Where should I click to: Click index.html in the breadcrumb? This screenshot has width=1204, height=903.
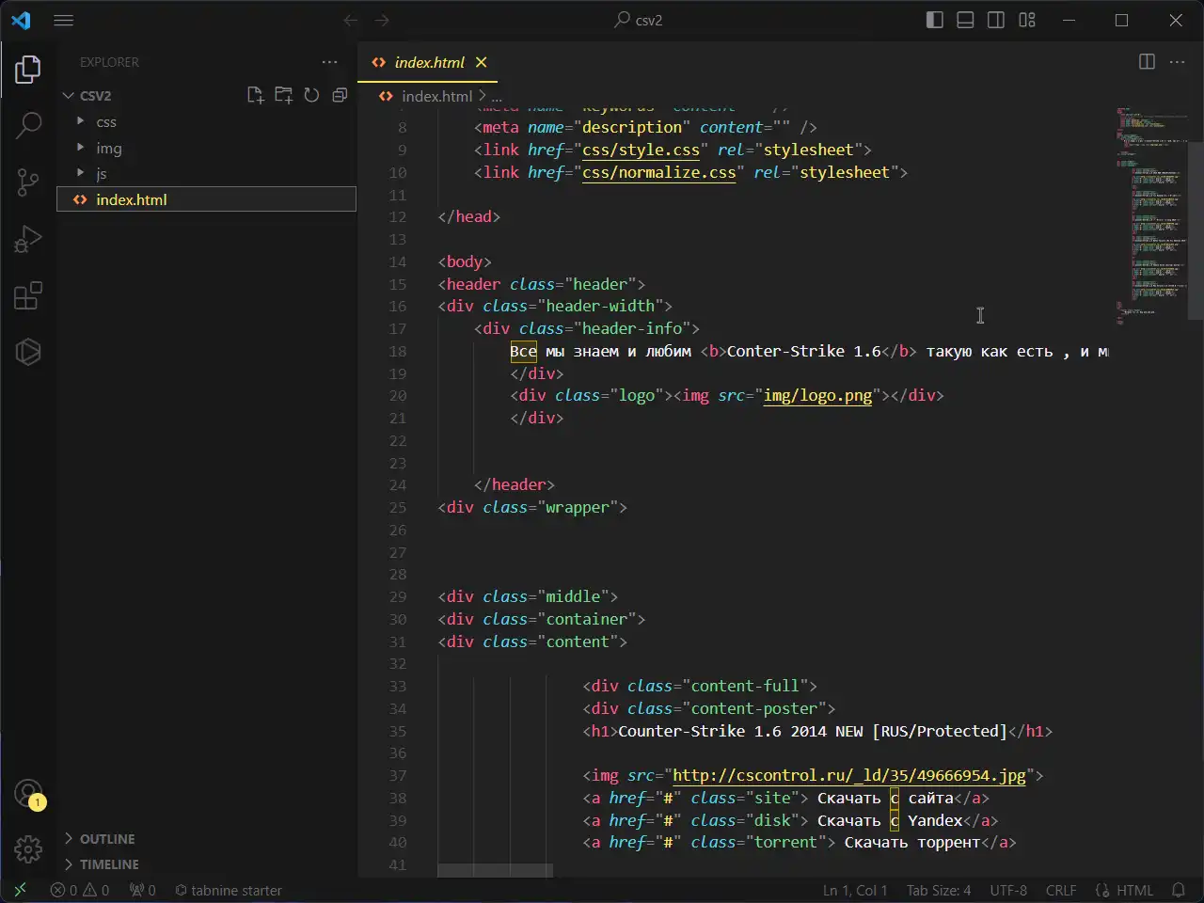pos(436,96)
